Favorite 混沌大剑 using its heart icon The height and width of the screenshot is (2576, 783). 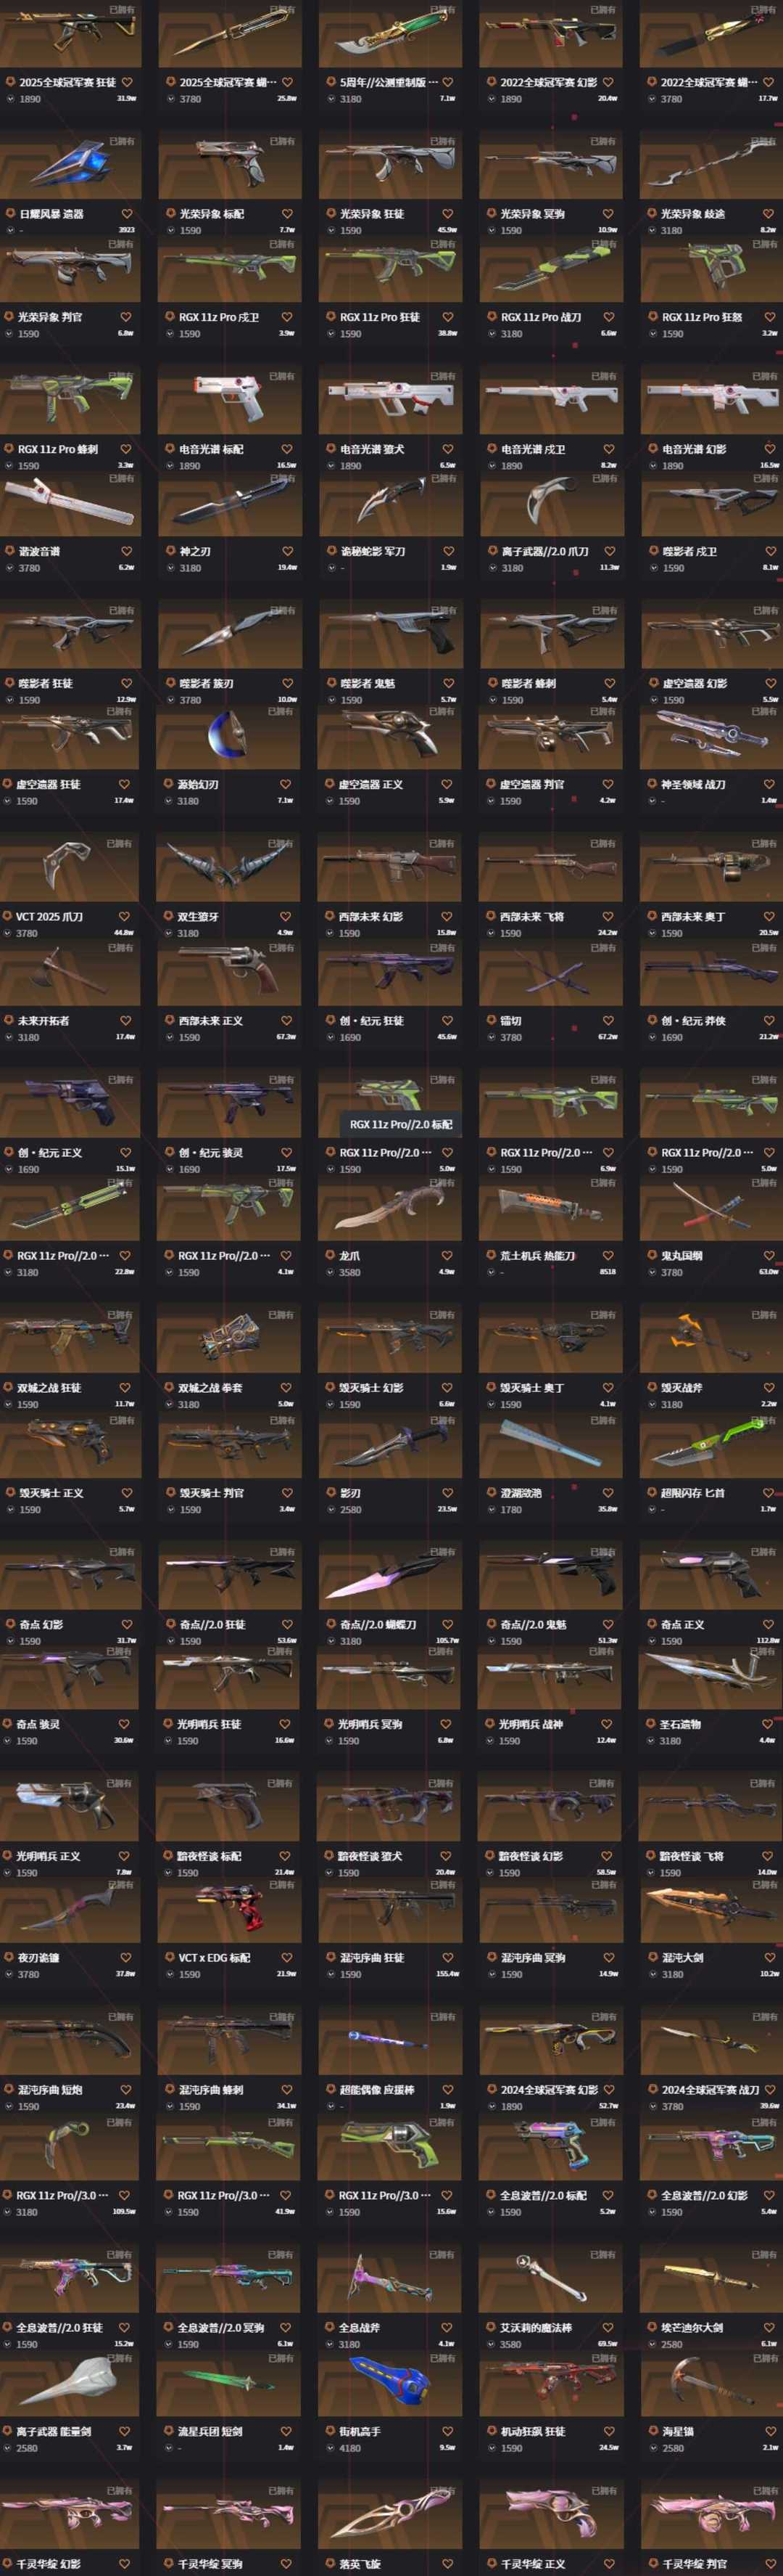click(769, 1957)
